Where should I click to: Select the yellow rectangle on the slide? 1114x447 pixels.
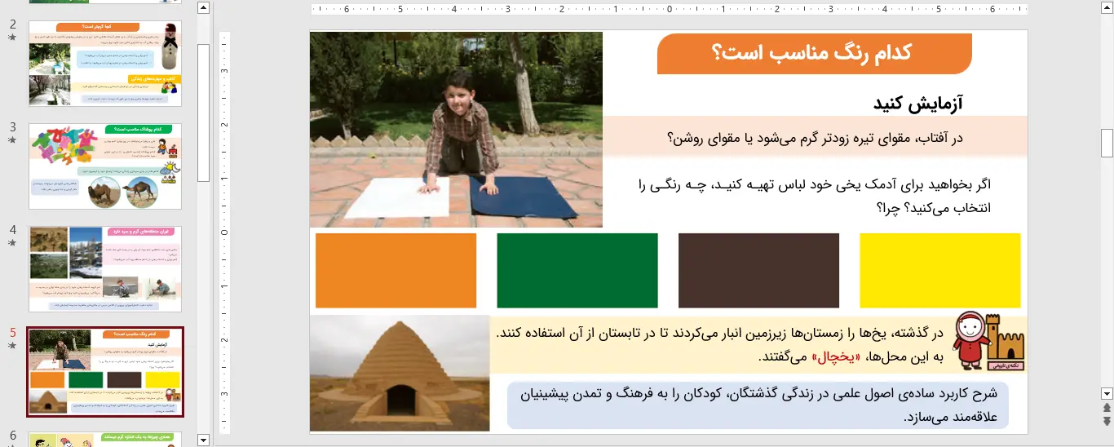click(939, 271)
